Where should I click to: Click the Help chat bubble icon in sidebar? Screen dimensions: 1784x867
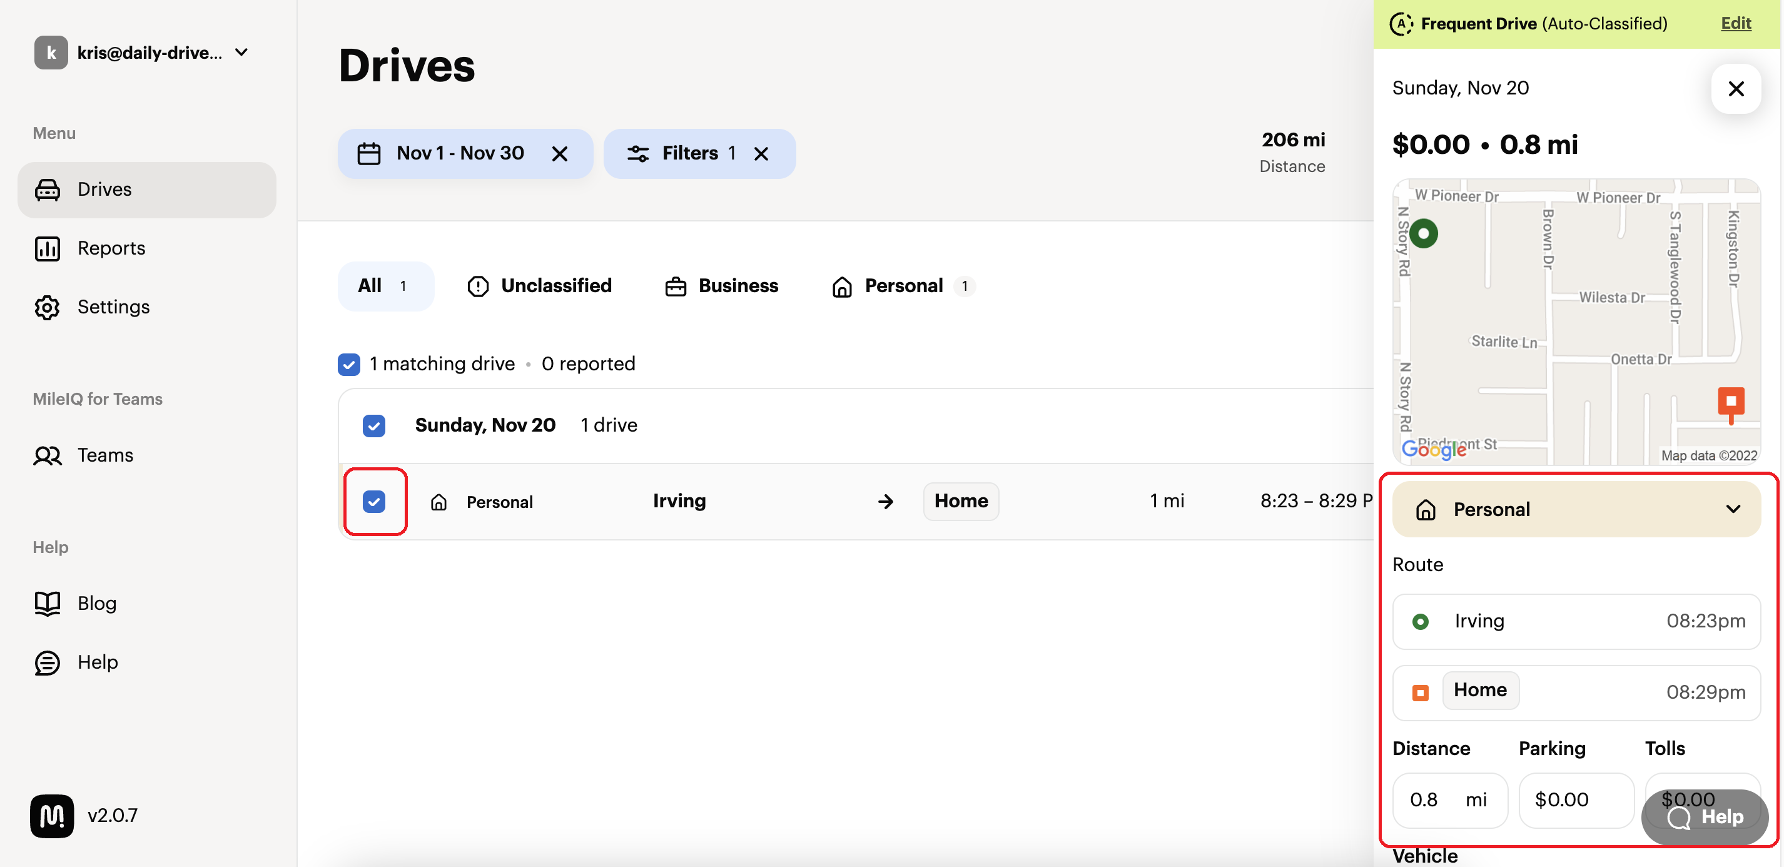(47, 662)
